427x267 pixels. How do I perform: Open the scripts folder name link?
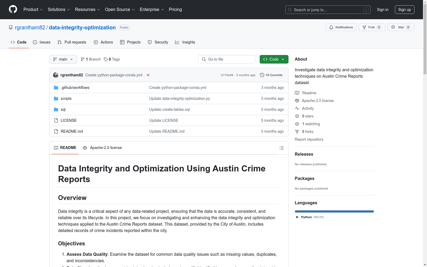[x=66, y=99]
